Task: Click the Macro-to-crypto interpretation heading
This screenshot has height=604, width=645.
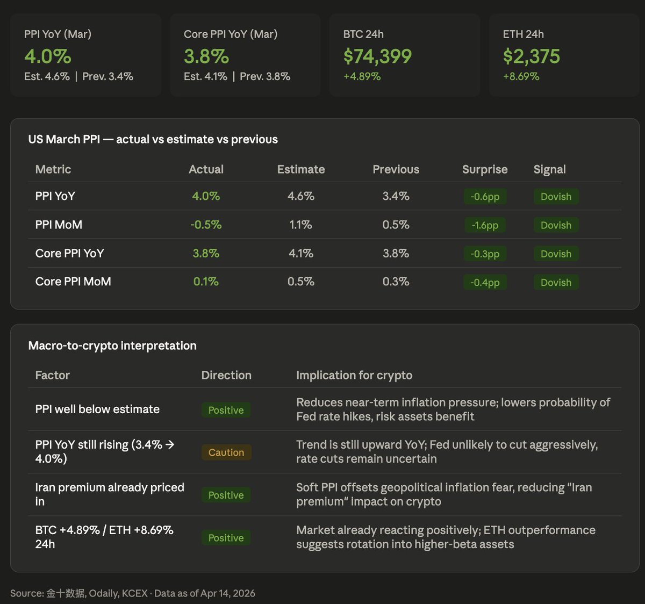Action: tap(112, 346)
